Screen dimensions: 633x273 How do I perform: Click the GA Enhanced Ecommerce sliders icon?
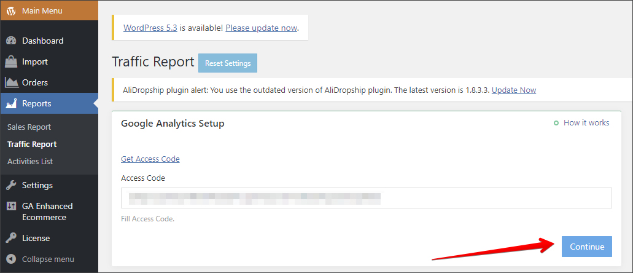pyautogui.click(x=11, y=206)
